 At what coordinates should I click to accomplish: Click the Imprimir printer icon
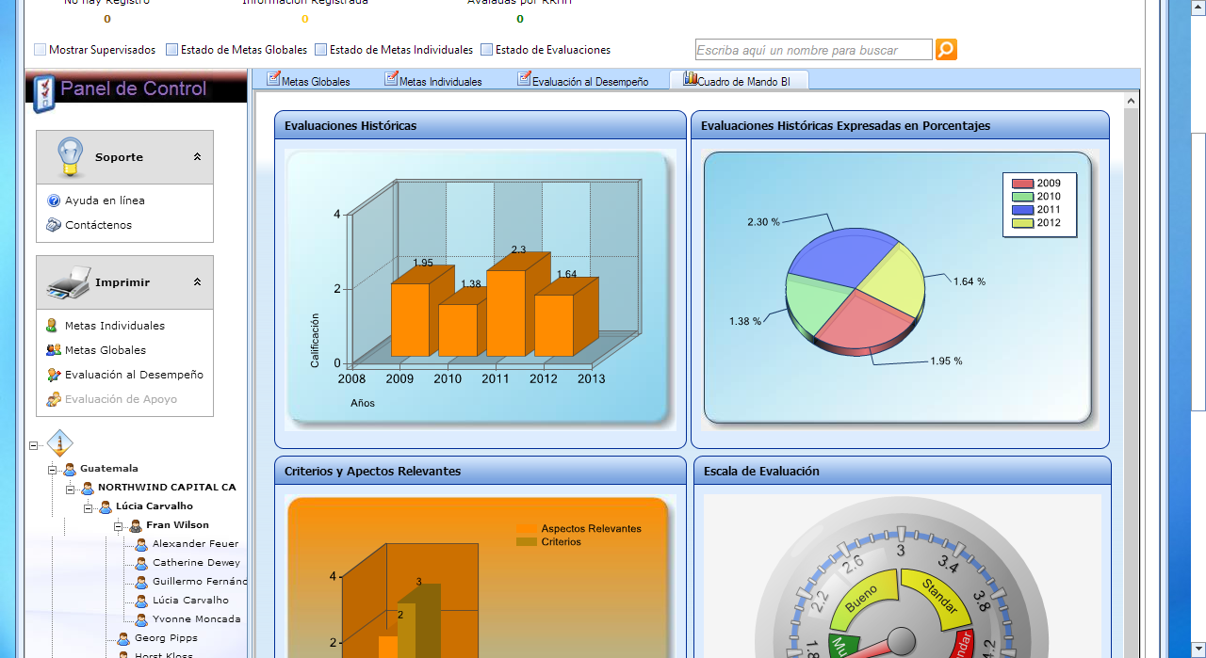[68, 282]
